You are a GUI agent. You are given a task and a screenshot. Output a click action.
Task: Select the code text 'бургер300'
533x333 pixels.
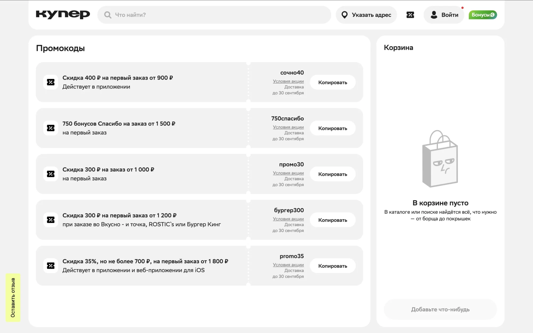(289, 210)
